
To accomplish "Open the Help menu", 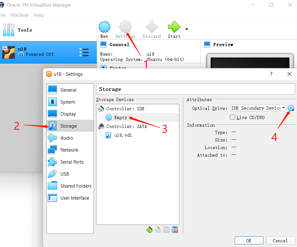I will click(x=39, y=15).
